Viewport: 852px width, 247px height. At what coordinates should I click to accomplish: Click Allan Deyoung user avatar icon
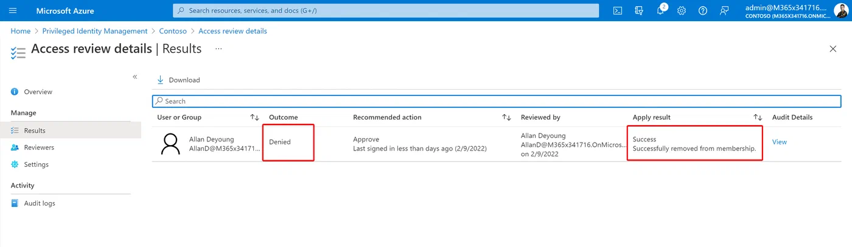[x=170, y=144]
